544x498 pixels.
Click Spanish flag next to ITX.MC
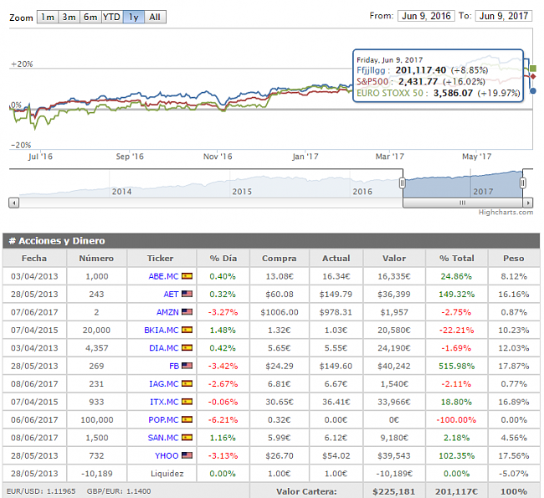(x=187, y=402)
